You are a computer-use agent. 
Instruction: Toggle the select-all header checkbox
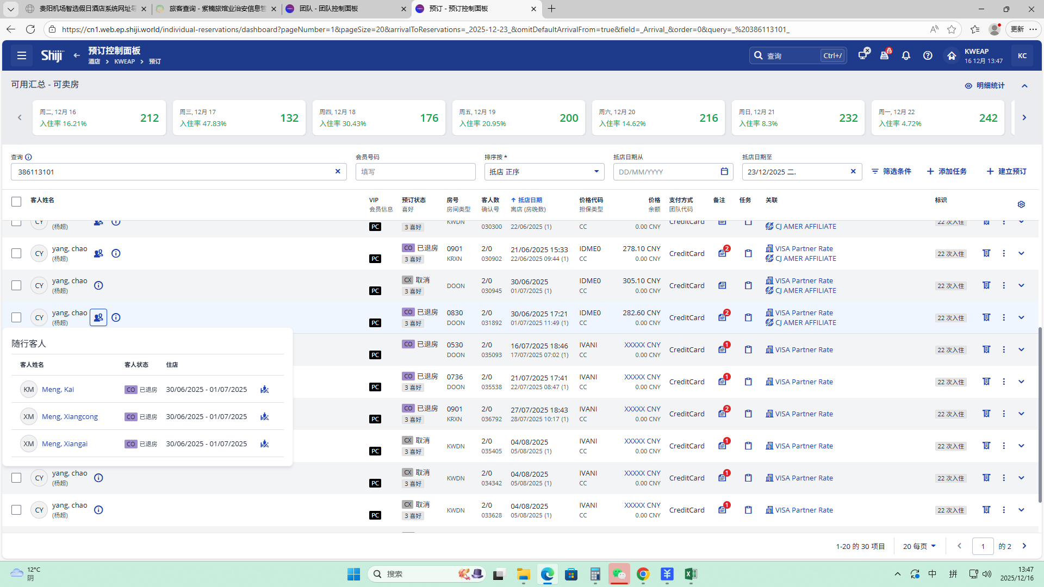tap(16, 202)
